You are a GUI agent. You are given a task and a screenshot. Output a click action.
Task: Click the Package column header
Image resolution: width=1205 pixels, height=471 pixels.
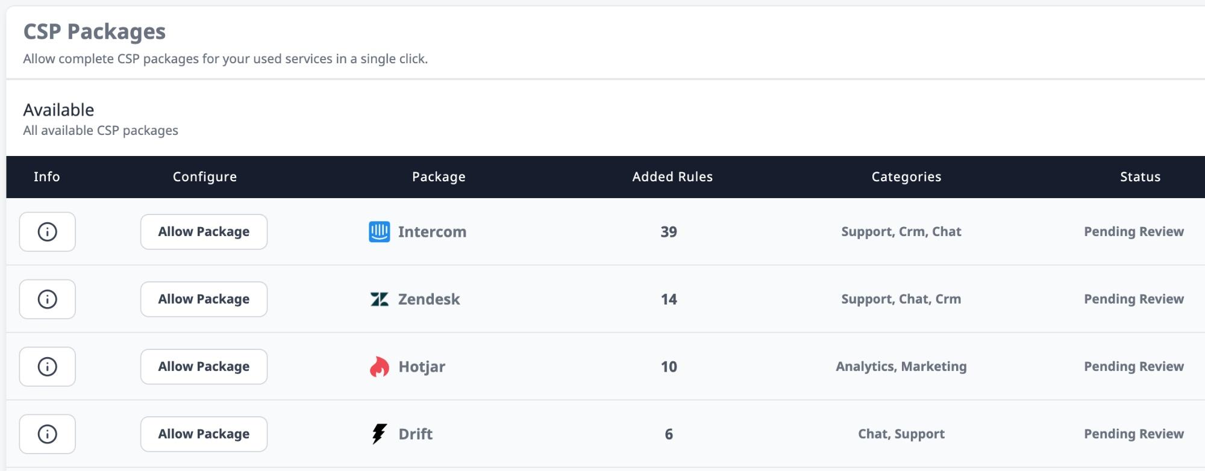(x=439, y=177)
